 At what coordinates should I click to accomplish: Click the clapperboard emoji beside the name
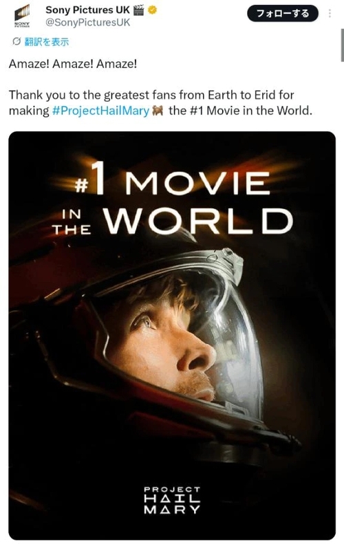(138, 10)
